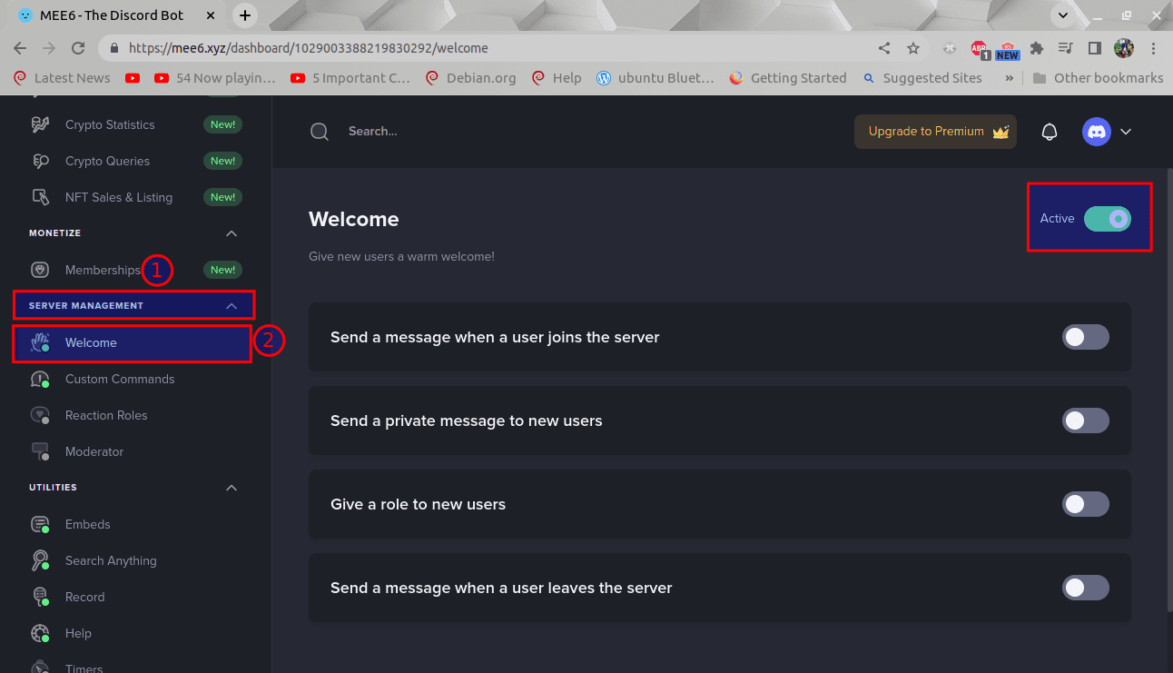Click the site lock icon

coord(114,48)
